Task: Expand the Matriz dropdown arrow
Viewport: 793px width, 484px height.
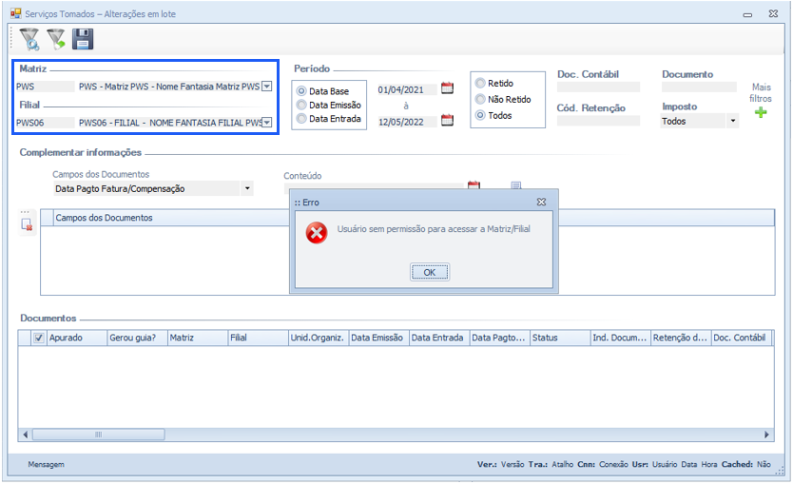Action: point(267,87)
